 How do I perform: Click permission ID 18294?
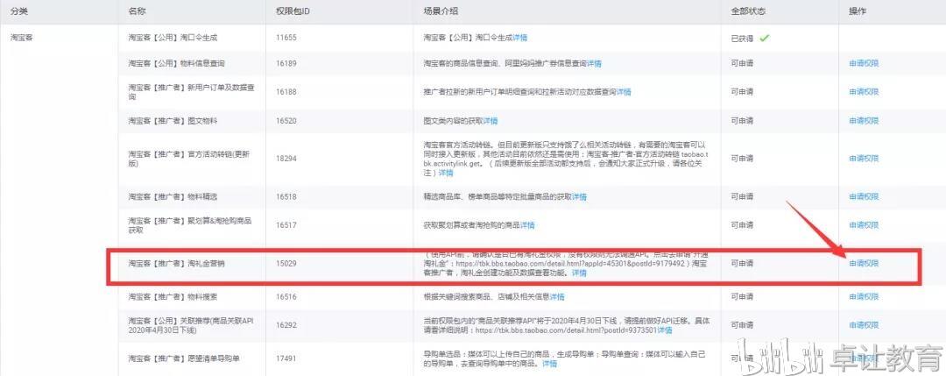point(286,158)
